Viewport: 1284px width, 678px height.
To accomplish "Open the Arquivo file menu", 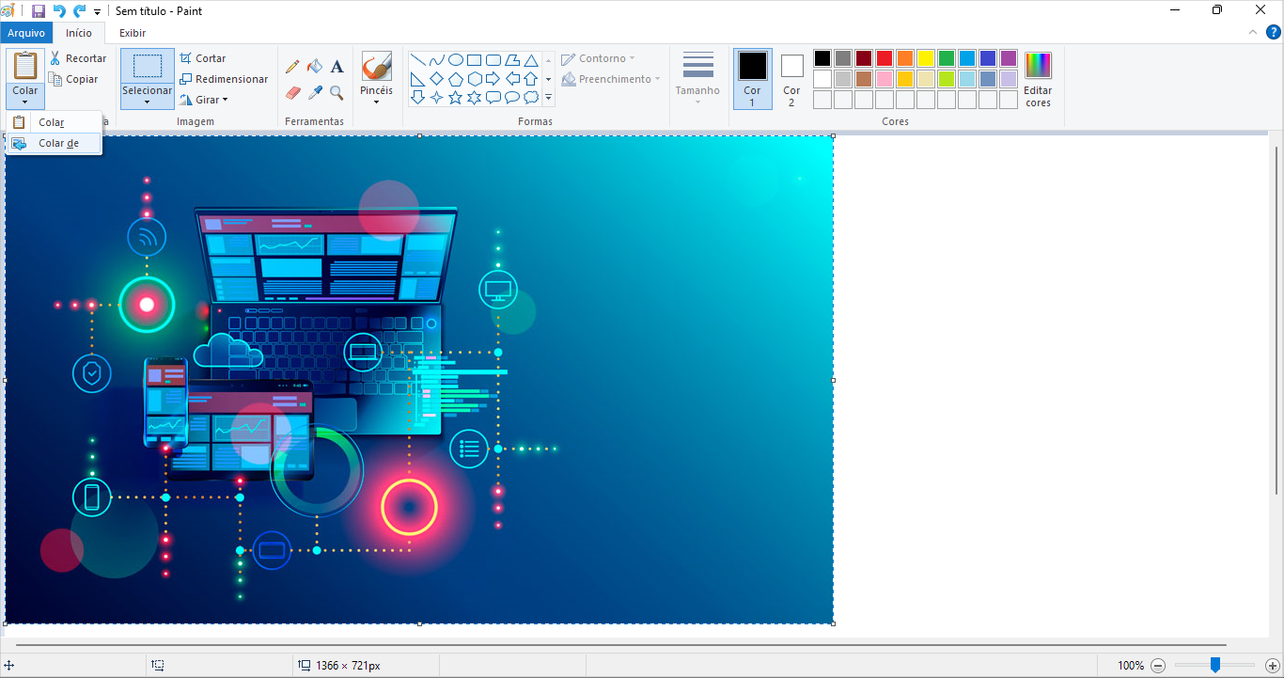I will (26, 33).
